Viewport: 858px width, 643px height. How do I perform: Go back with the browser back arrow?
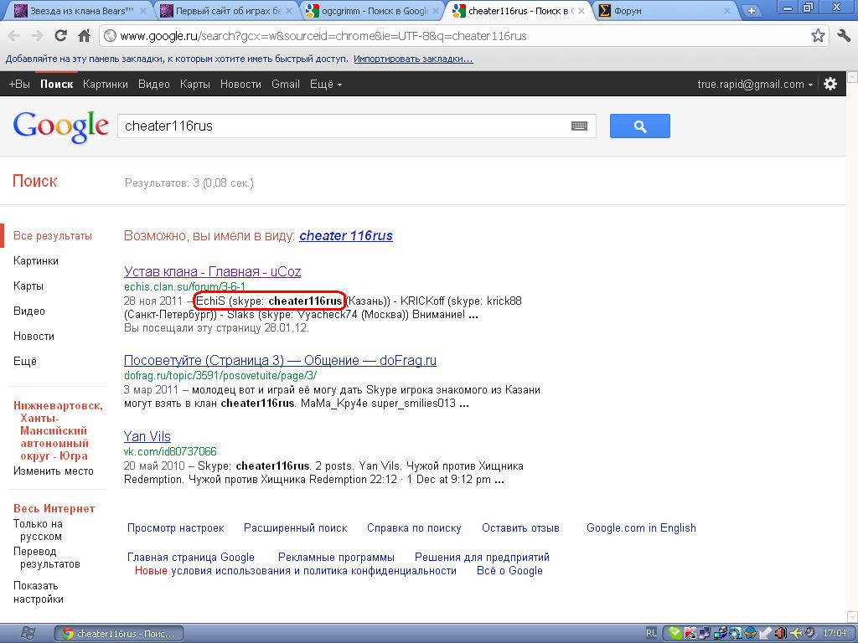[14, 36]
